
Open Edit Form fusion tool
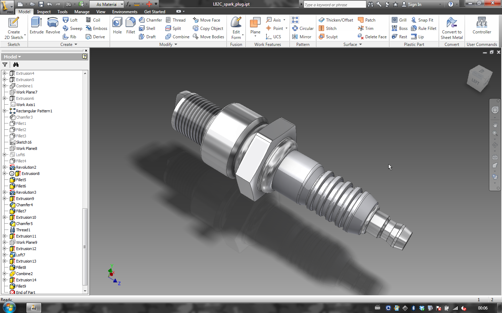coord(236,28)
